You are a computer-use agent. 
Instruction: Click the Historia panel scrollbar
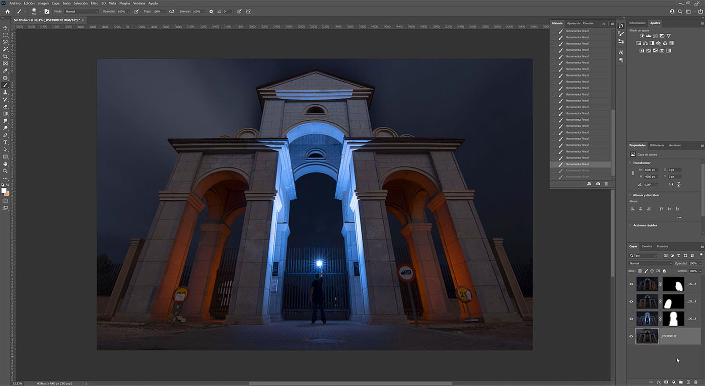click(613, 142)
